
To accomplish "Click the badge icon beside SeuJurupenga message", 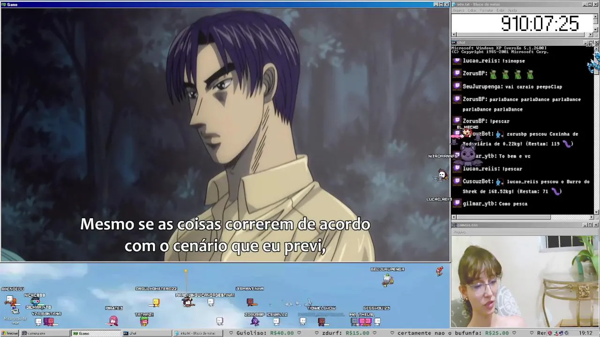I will pyautogui.click(x=457, y=87).
